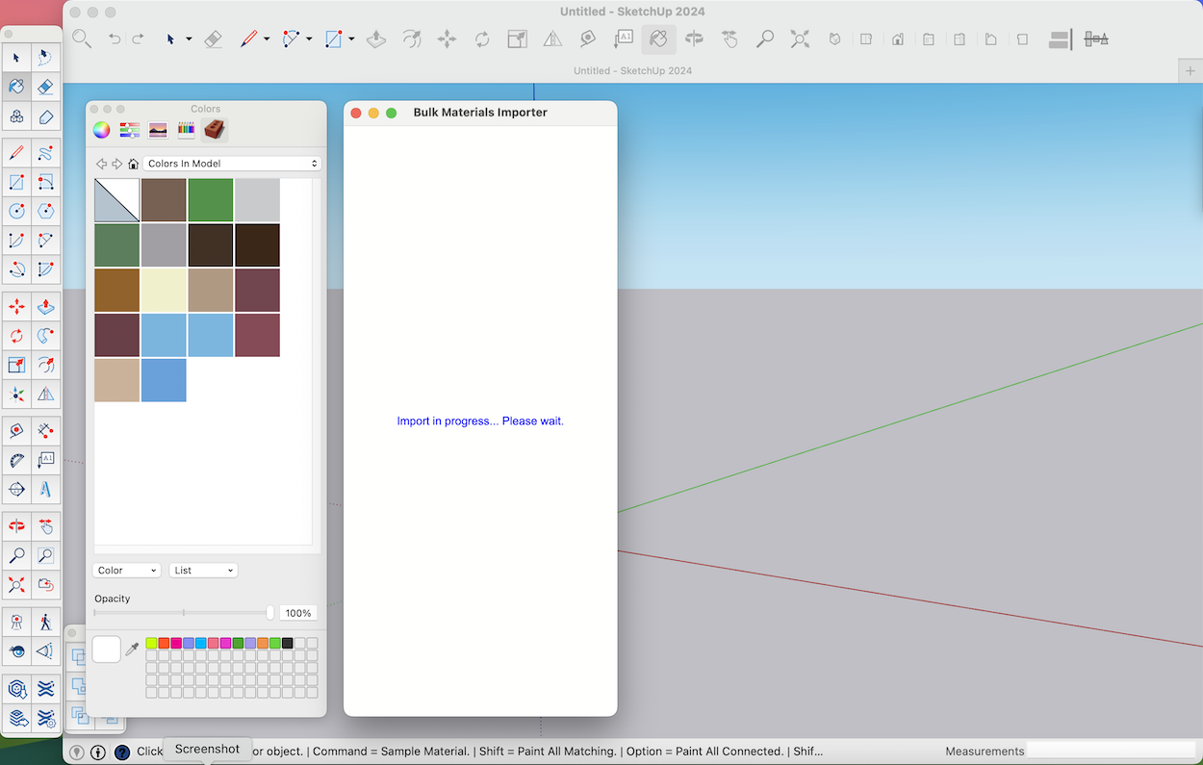The height and width of the screenshot is (765, 1203).
Task: Click the home icon in the Colors panel
Action: pyautogui.click(x=133, y=164)
